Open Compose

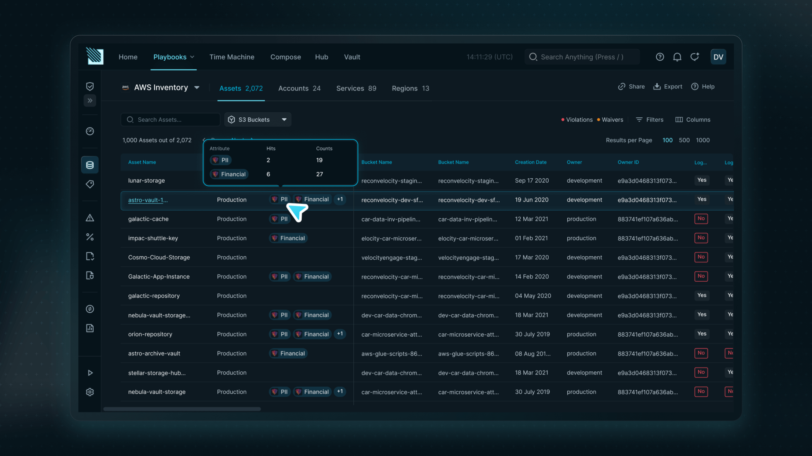pyautogui.click(x=286, y=57)
